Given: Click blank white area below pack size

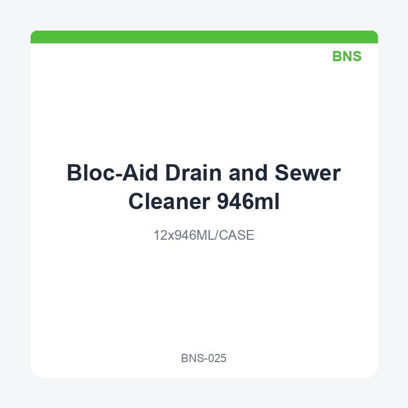Looking at the screenshot, I should [204, 294].
